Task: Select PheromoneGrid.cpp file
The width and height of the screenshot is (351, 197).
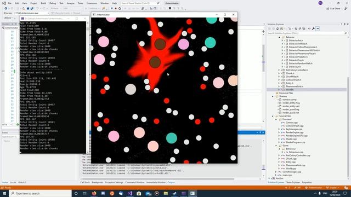Action: click(296, 165)
